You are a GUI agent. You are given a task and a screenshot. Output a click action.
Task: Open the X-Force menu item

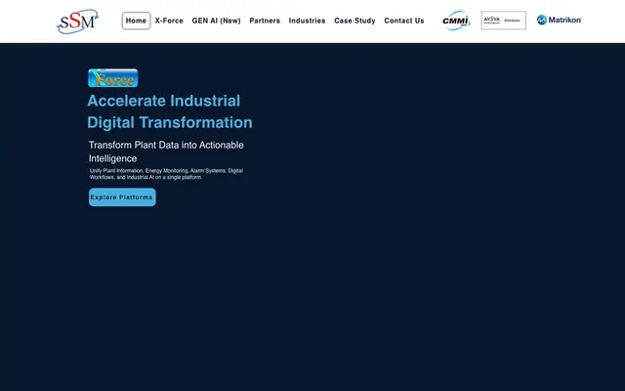coord(169,21)
